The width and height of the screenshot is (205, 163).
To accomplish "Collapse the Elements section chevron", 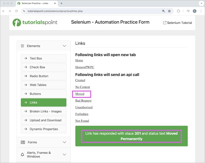I will (64, 46).
